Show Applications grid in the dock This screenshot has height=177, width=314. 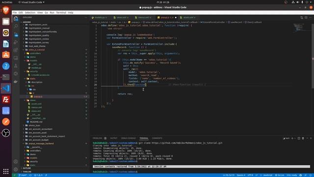click(6, 171)
